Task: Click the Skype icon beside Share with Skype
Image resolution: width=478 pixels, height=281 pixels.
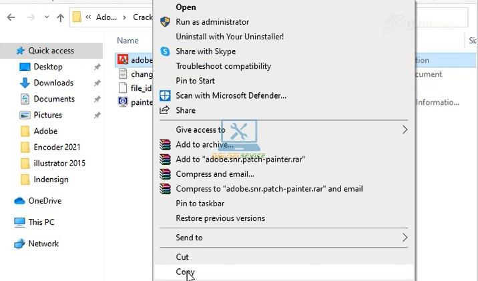Action: point(165,51)
